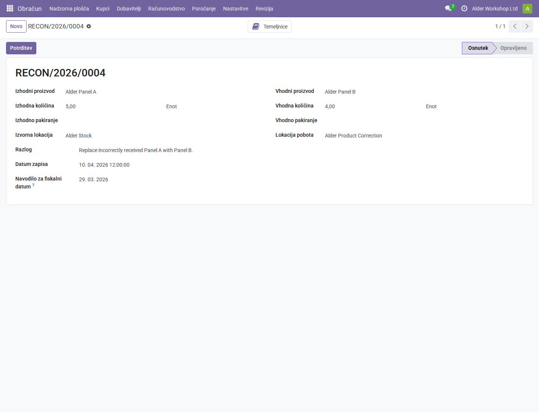Screen dimensions: 539x412
Task: Open the conversations chat icon
Action: tap(448, 8)
